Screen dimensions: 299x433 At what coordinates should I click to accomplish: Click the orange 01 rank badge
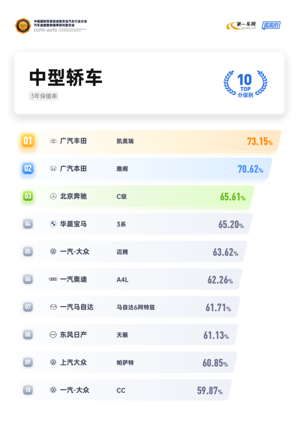pos(28,141)
